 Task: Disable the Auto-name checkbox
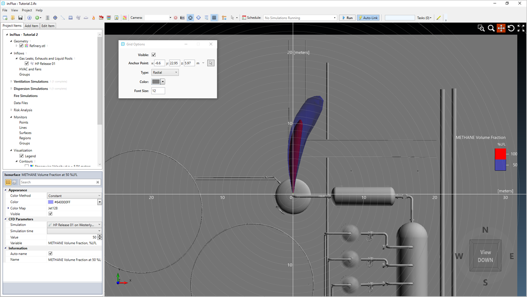[50, 254]
